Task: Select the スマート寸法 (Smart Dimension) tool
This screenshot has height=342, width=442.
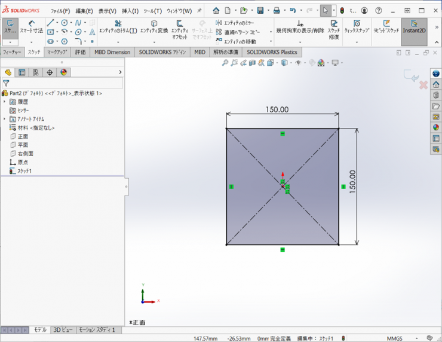Action: point(31,26)
